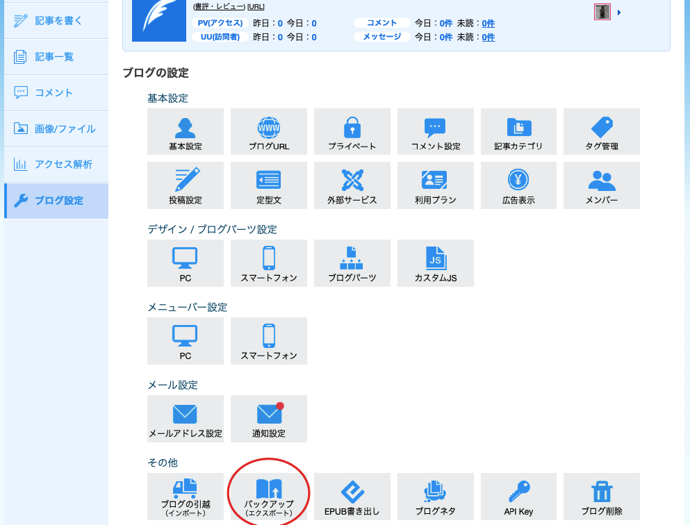The width and height of the screenshot is (690, 525).
Task: Select ブログ設定 in the sidebar
Action: (56, 201)
